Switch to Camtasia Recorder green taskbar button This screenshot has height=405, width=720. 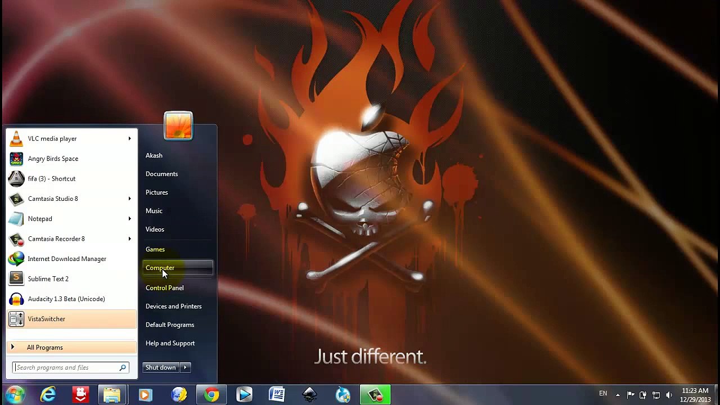click(x=375, y=395)
